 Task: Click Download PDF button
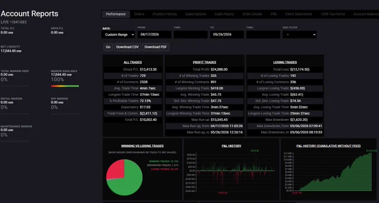coord(156,47)
